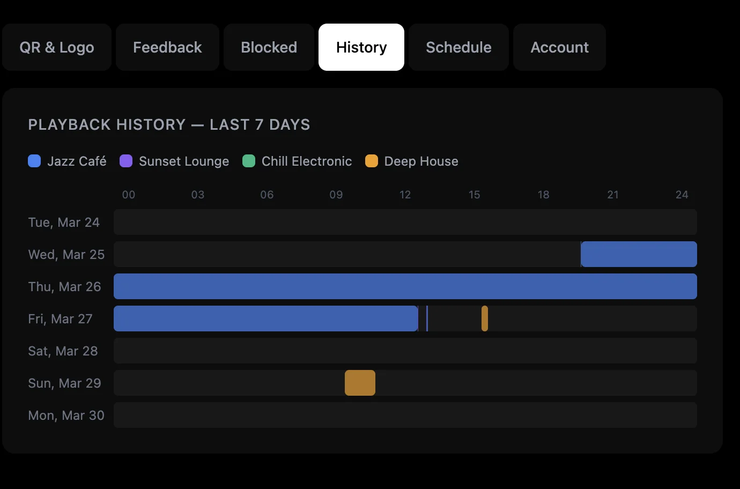
Task: Click the evening playback bar on Wednesday
Action: [638, 254]
